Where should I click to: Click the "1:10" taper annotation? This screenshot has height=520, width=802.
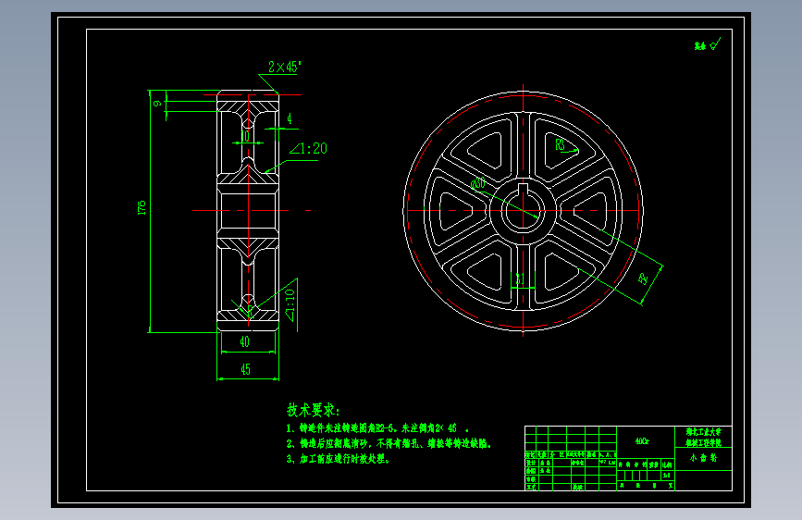290,305
